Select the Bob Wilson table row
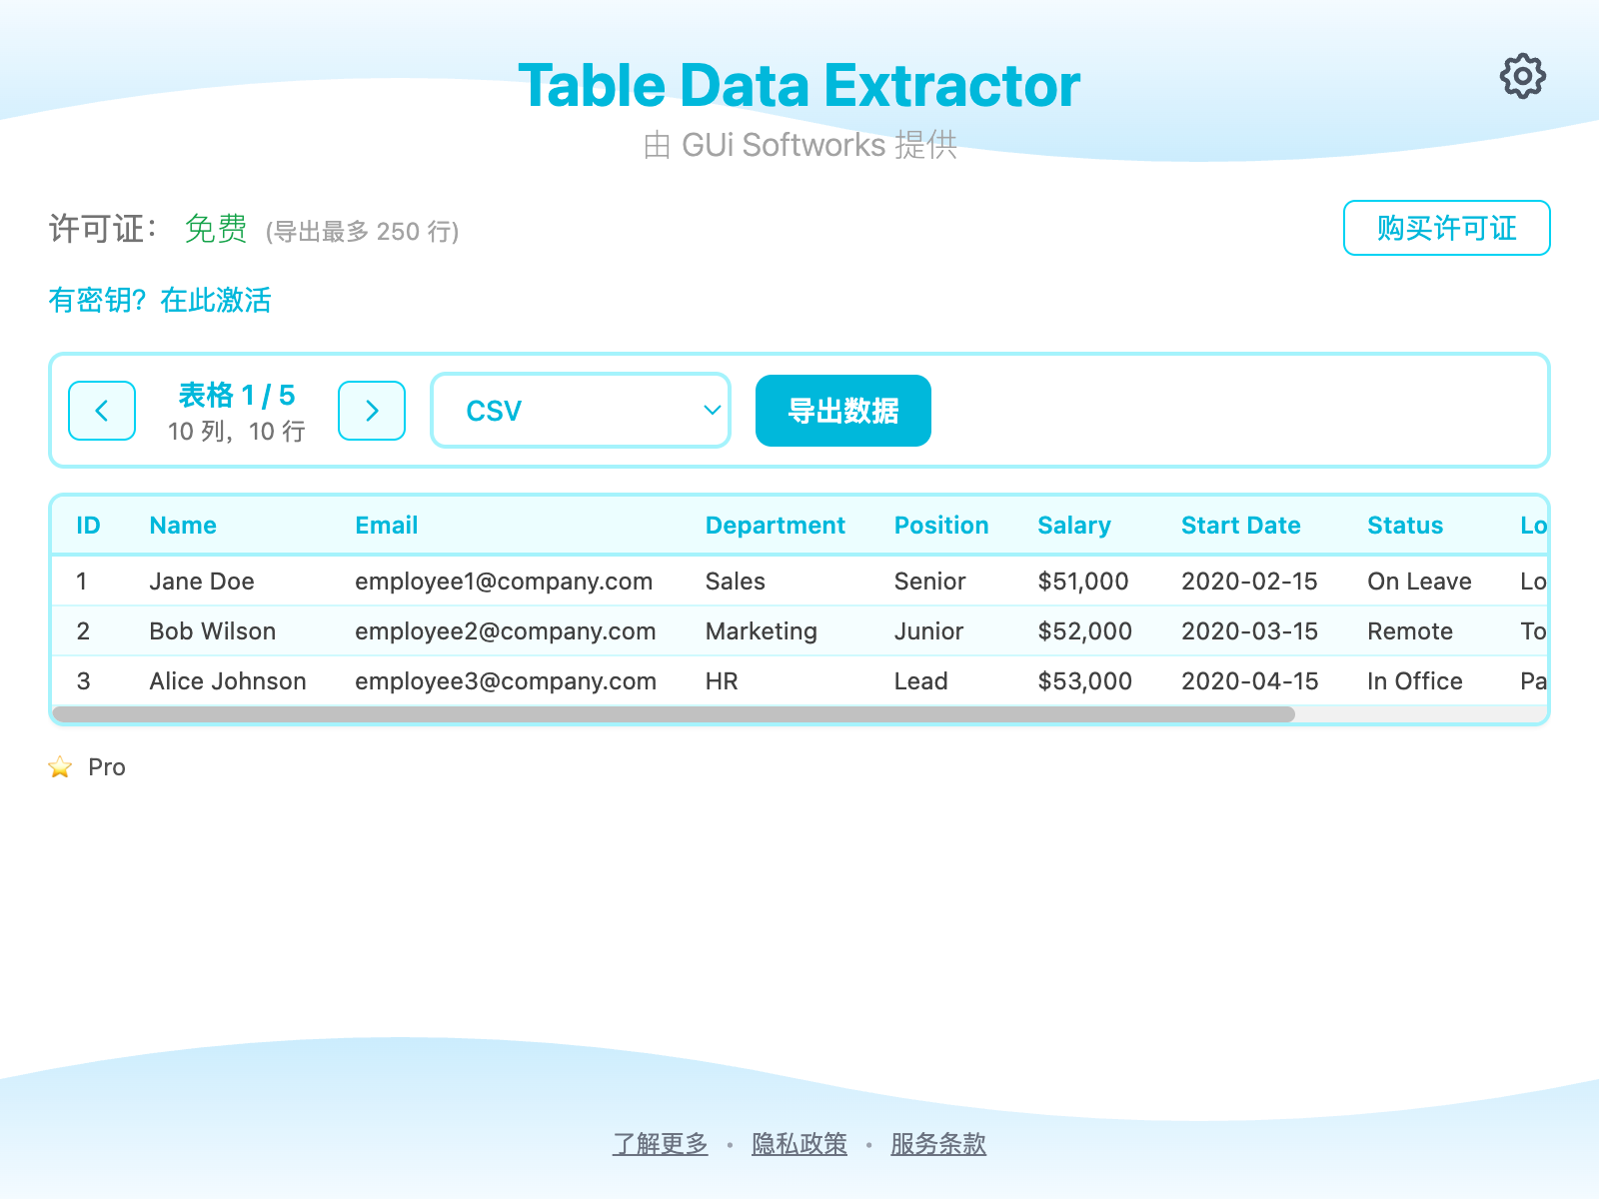1599x1199 pixels. [600, 630]
